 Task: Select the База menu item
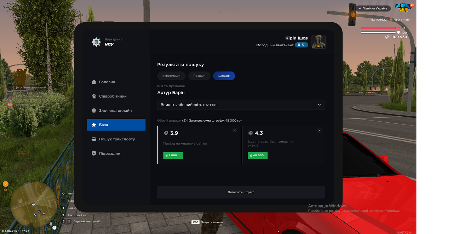pos(116,125)
